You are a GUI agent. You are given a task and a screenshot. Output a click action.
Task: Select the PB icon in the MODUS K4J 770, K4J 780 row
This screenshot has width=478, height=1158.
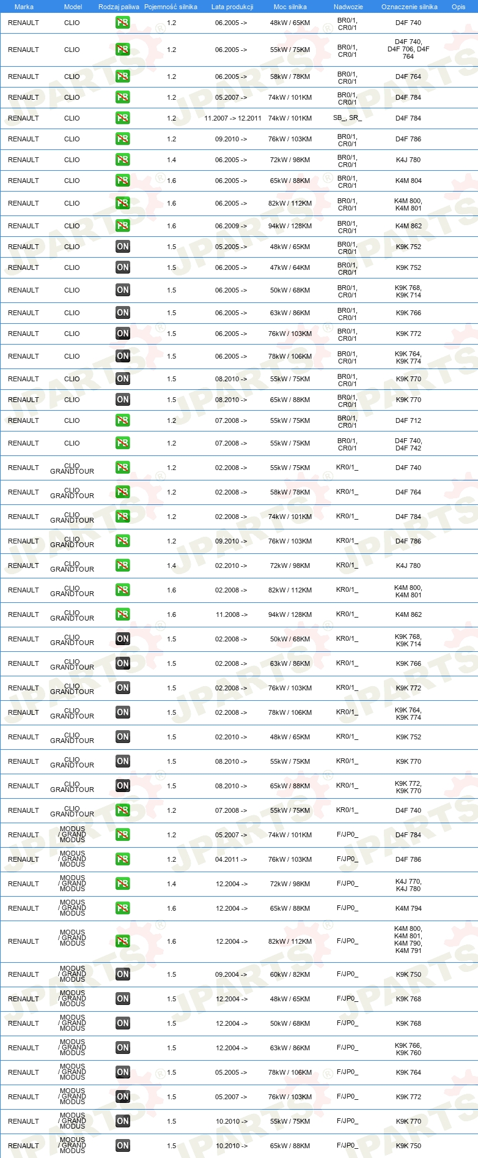tap(123, 884)
